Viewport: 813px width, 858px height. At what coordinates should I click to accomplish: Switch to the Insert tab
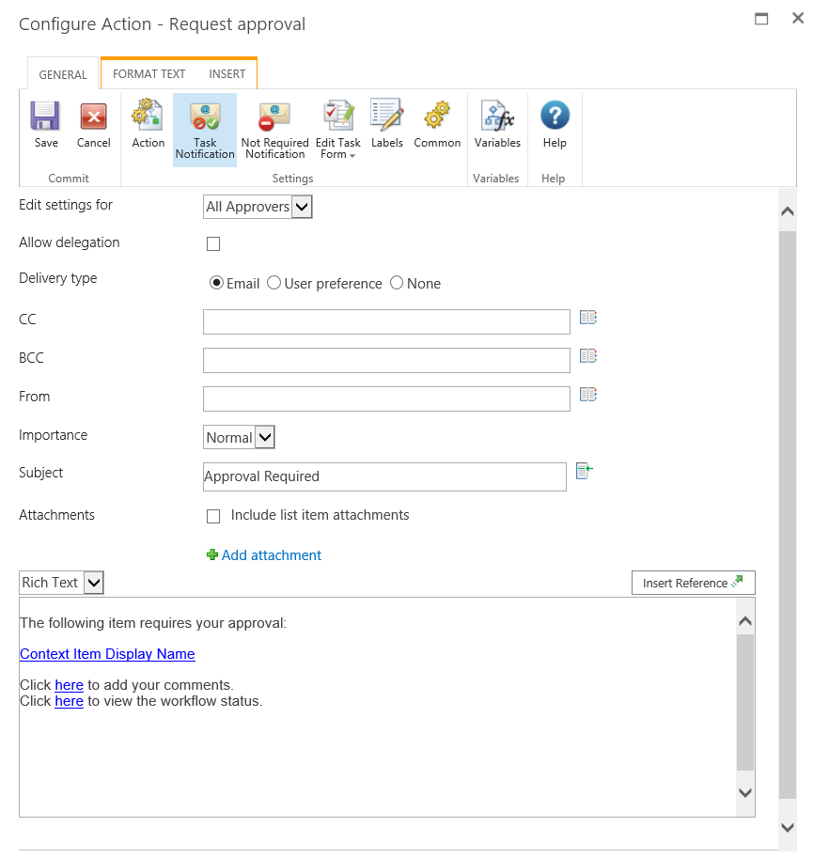point(227,73)
